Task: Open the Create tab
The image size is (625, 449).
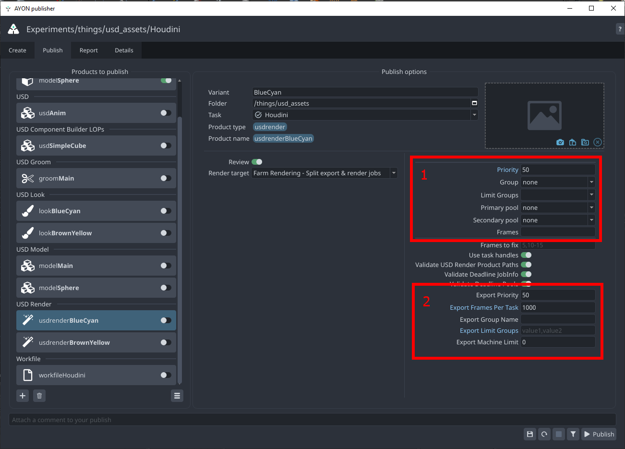Action: coord(17,50)
